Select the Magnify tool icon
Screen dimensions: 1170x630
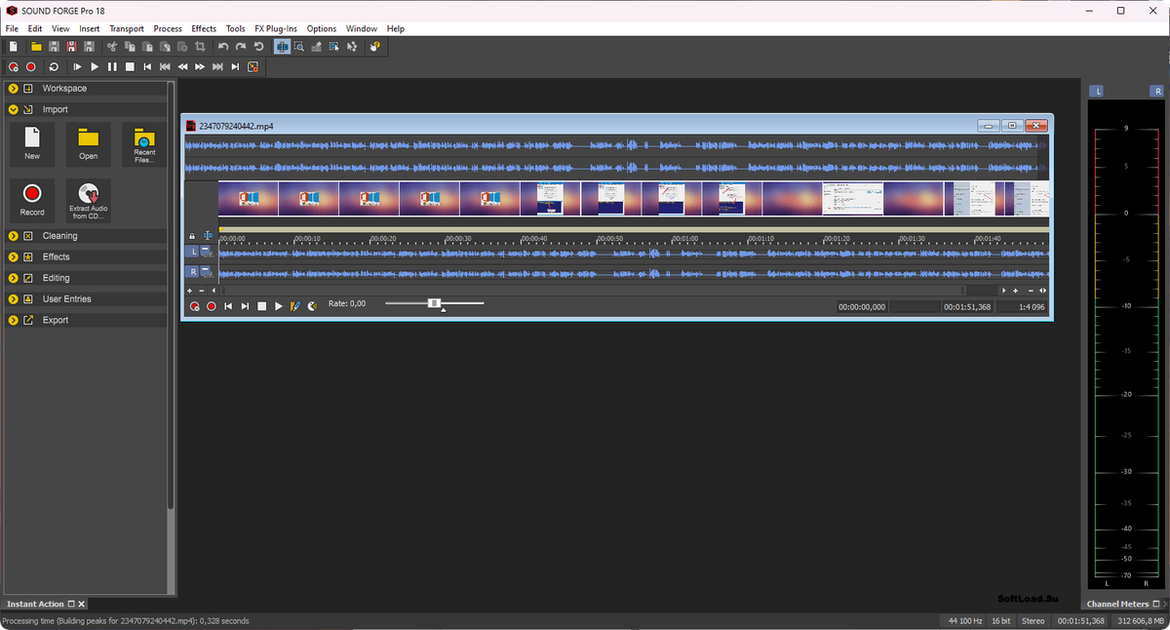[x=299, y=47]
